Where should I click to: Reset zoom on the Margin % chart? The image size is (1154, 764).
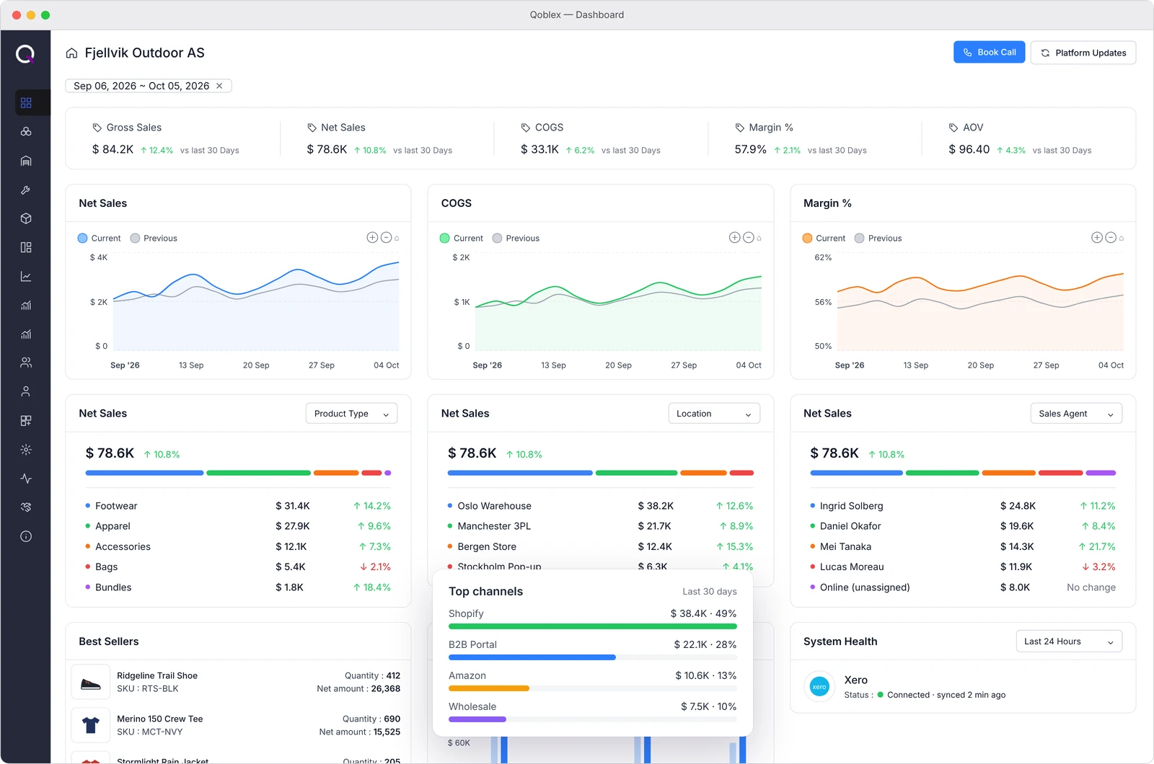(x=1122, y=238)
